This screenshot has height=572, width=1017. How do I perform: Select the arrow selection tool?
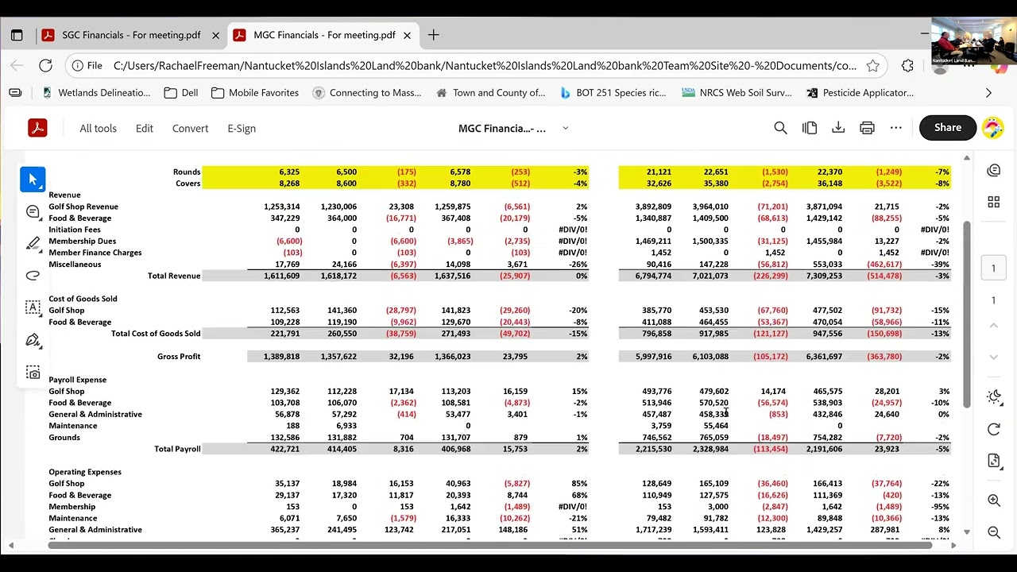tap(33, 180)
